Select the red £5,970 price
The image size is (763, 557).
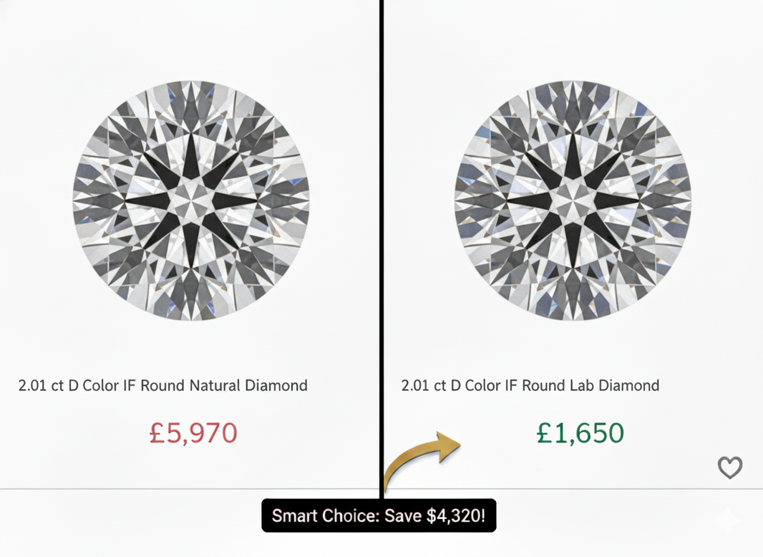click(193, 433)
